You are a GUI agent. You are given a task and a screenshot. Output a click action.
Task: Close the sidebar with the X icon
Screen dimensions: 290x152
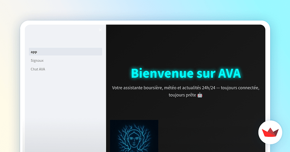point(100,30)
